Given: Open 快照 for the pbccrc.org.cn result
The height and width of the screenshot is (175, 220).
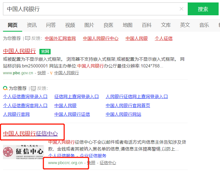Looking at the screenshot, I should click(91, 163).
